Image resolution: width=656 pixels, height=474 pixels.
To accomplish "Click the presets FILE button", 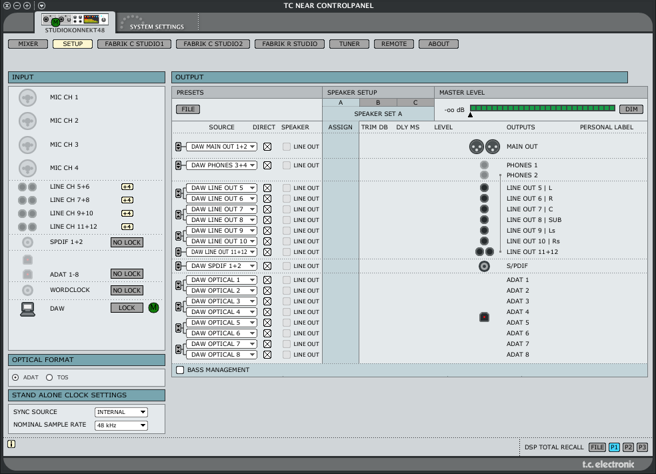I will 188,109.
